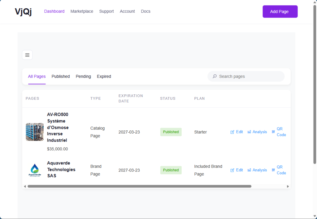Click QR code icon for AV-RO500

pos(273,132)
